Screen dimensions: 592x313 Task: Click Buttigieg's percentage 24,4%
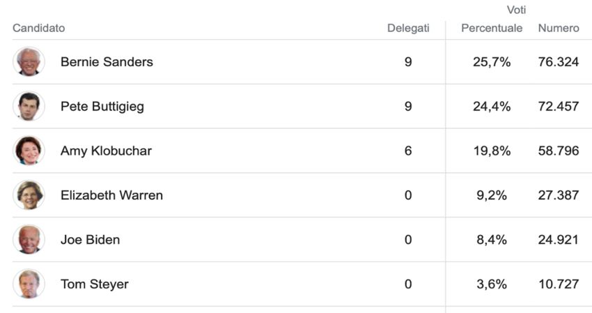click(x=492, y=107)
